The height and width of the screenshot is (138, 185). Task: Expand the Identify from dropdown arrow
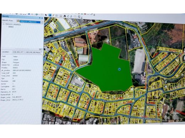tap(42, 22)
